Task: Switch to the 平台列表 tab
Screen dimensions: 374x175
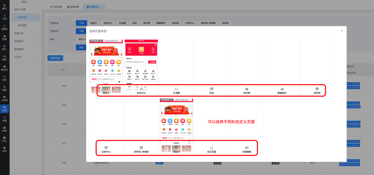Action: [56, 7]
